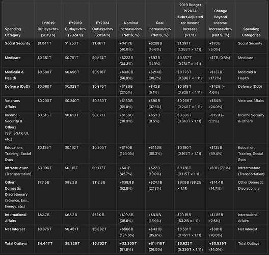The width and height of the screenshot is (269, 255).
Task: Click the '+$53B (8.6%)' cell
Action: 154,118
